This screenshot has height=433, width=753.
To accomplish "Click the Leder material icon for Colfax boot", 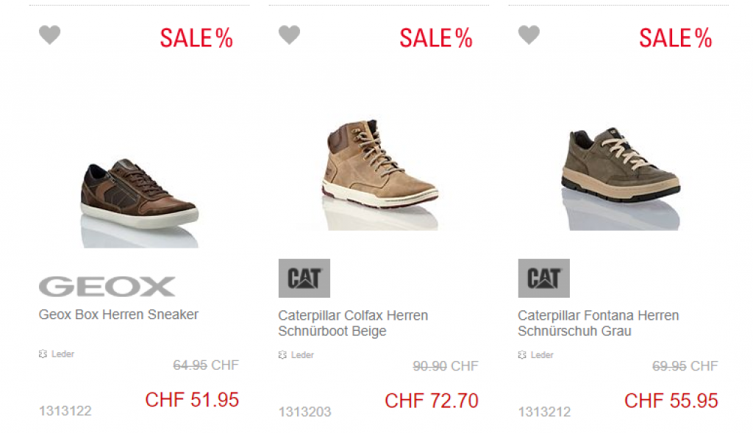I will pos(282,355).
